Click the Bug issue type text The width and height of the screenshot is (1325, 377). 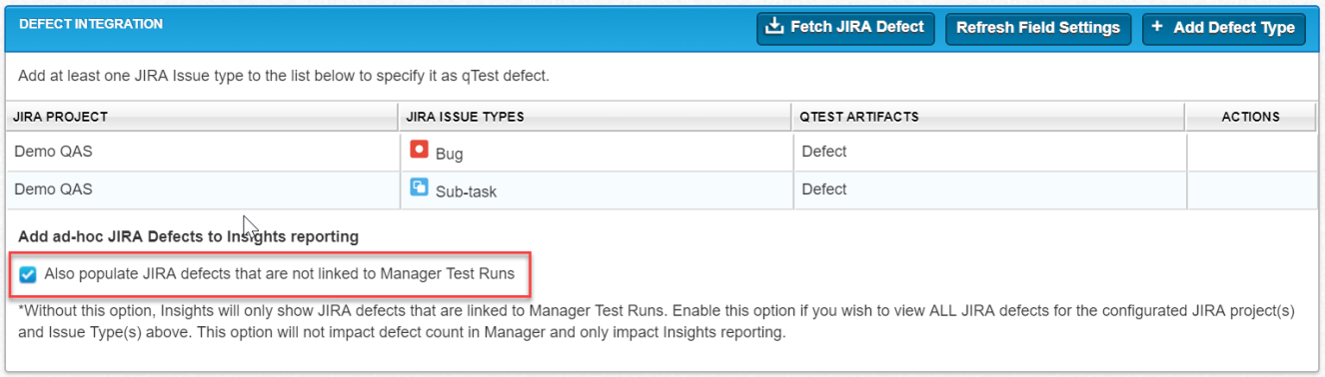[449, 154]
